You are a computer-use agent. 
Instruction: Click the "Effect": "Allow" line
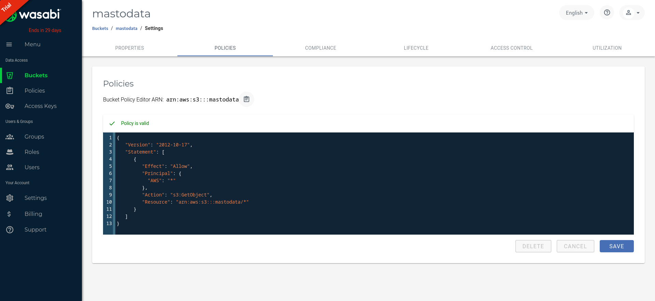(167, 166)
